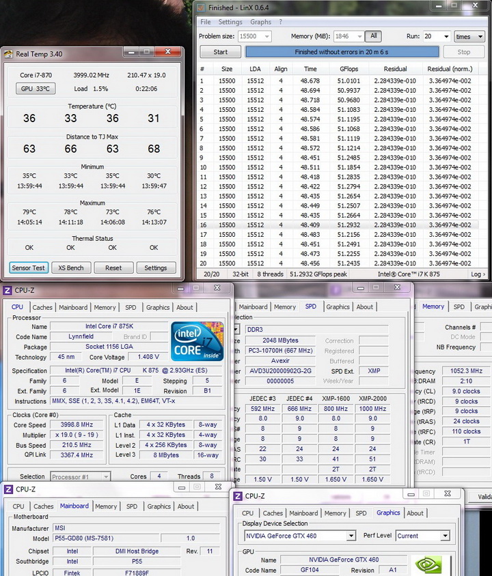Image resolution: width=492 pixels, height=576 pixels.
Task: Open XS Bench in Real Temp
Action: pyautogui.click(x=71, y=268)
